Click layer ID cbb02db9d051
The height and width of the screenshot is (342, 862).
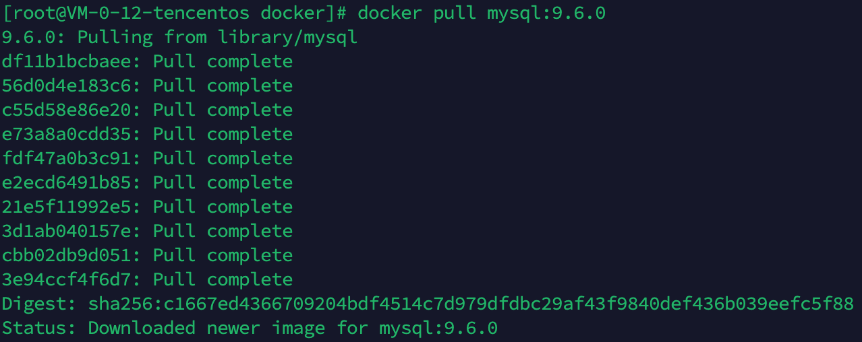[x=67, y=255]
